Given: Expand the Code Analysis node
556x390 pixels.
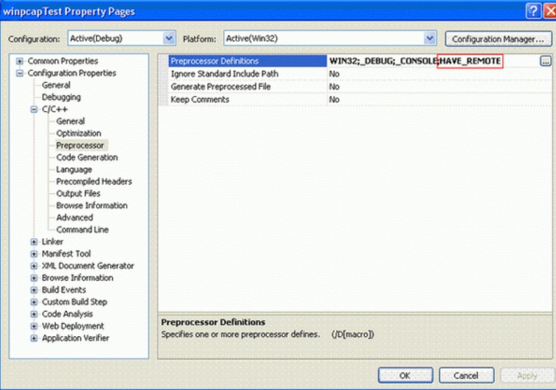Looking at the screenshot, I should (x=34, y=314).
